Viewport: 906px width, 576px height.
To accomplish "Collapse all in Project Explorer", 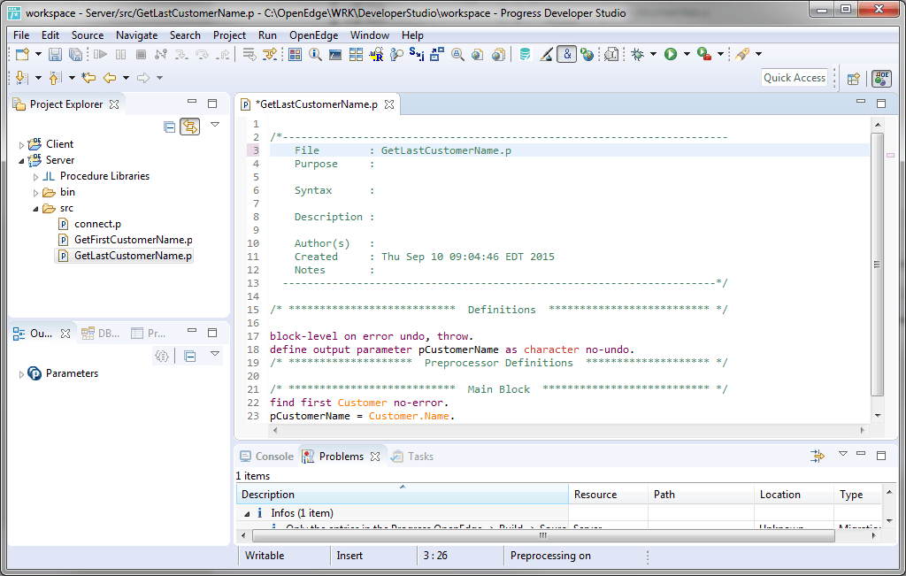I will 170,127.
